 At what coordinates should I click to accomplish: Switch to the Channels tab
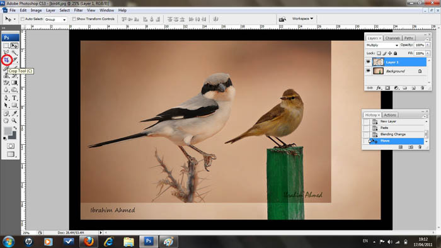pyautogui.click(x=392, y=38)
